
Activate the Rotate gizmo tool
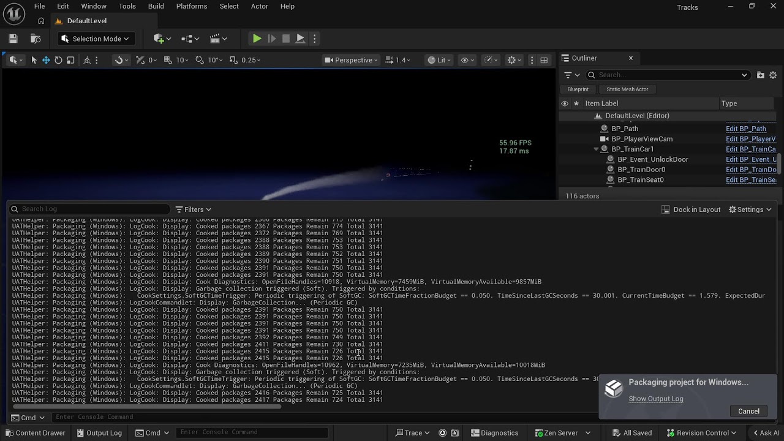[x=58, y=60]
